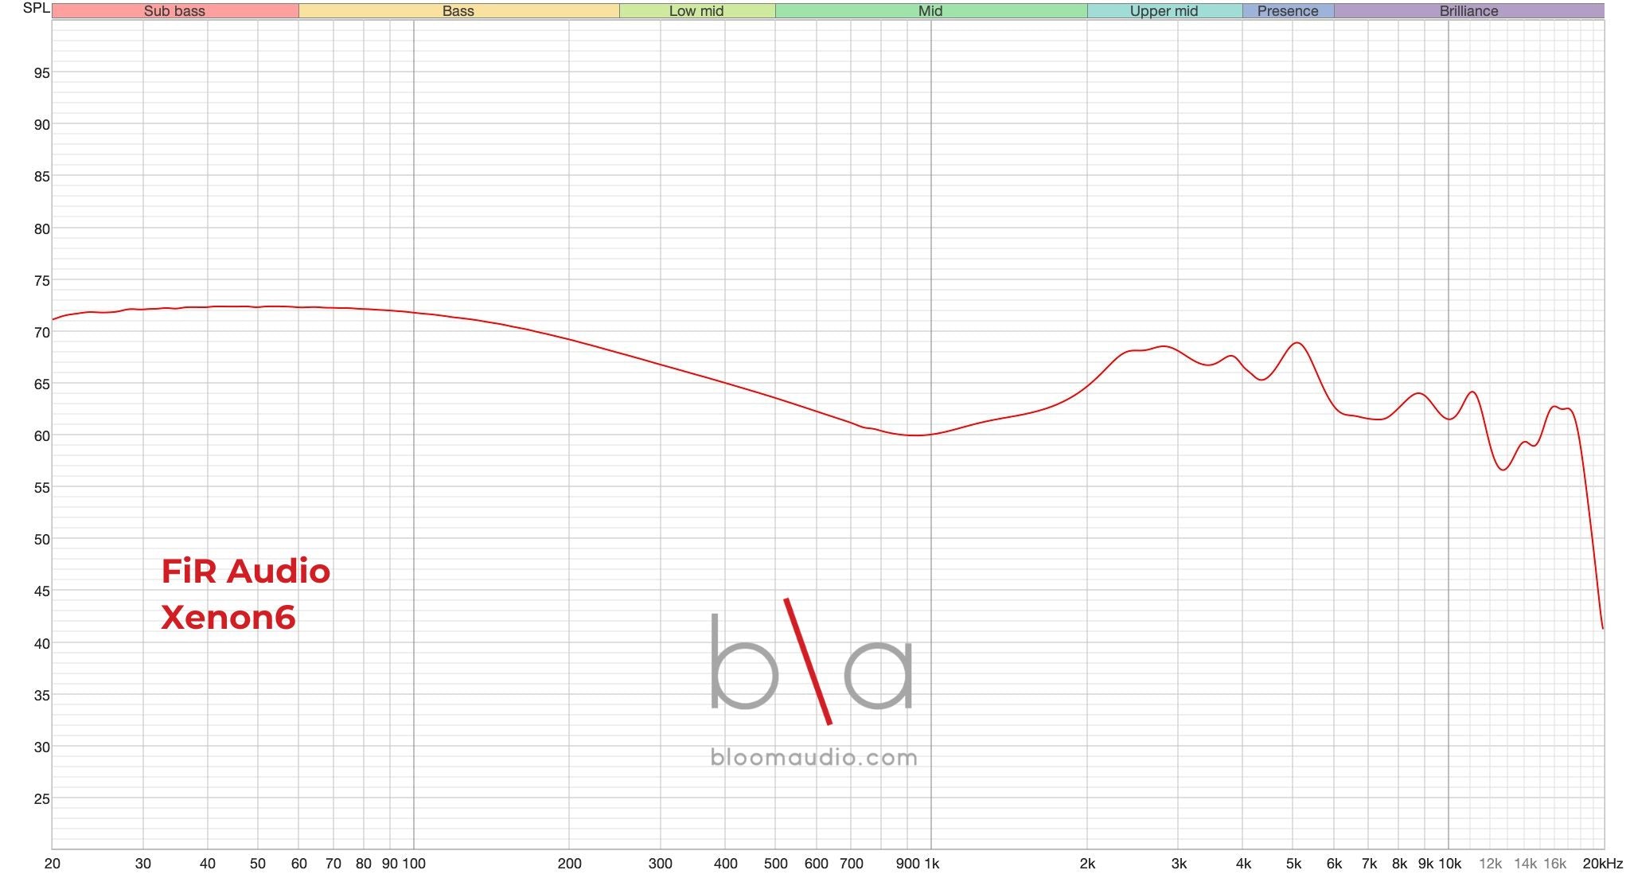Click the 12k x-axis label
1630x874 pixels.
[1491, 864]
